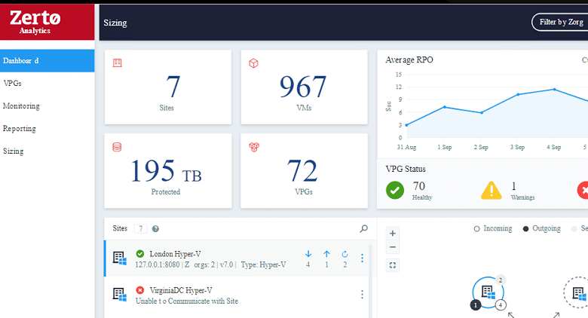
Task: Click the VPGs cluster icon
Action: pos(254,147)
